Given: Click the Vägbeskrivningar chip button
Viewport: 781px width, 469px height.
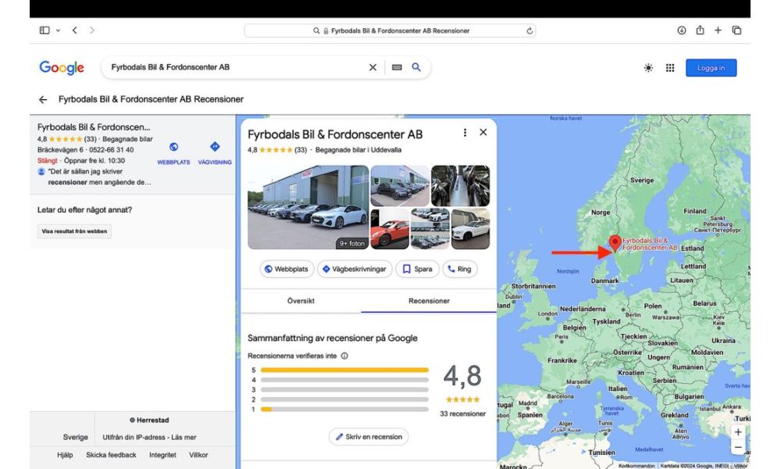Looking at the screenshot, I should tap(355, 269).
